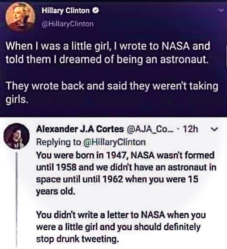Screen dimensions: 227x249
Task: Open Hillary Clinton's profile picture
Action: pyautogui.click(x=20, y=16)
